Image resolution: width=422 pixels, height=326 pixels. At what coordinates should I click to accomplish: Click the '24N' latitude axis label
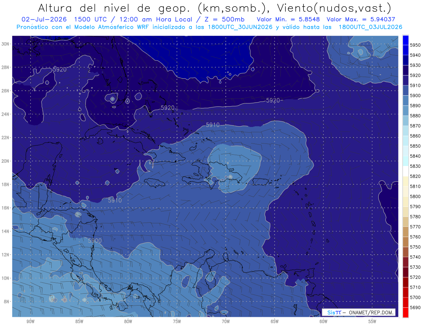[6, 114]
